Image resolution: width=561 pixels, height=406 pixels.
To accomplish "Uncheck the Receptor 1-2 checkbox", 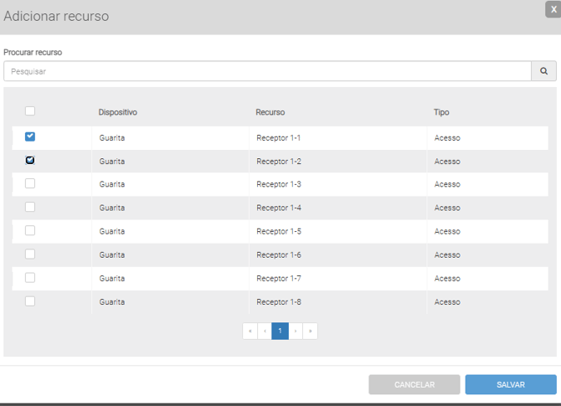I will click(30, 160).
